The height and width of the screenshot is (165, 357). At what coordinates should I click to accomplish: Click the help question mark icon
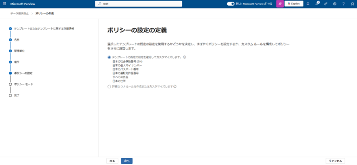click(343, 4)
